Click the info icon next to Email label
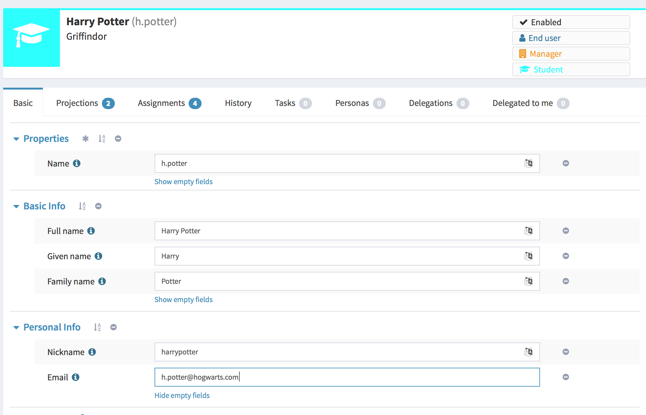This screenshot has height=415, width=646. [x=76, y=377]
